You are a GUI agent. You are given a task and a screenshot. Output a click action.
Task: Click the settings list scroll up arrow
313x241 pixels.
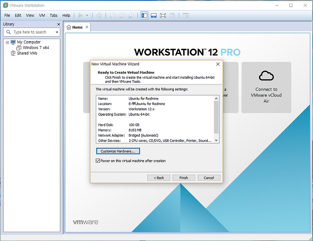point(216,98)
